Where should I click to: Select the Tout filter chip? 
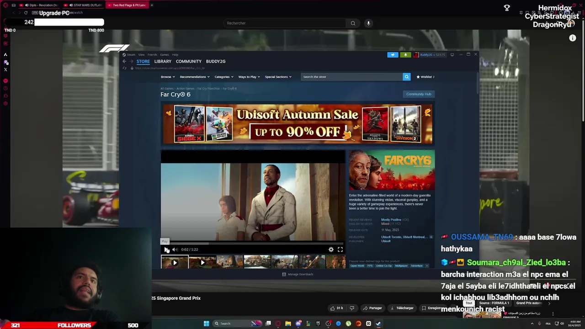[x=469, y=303]
